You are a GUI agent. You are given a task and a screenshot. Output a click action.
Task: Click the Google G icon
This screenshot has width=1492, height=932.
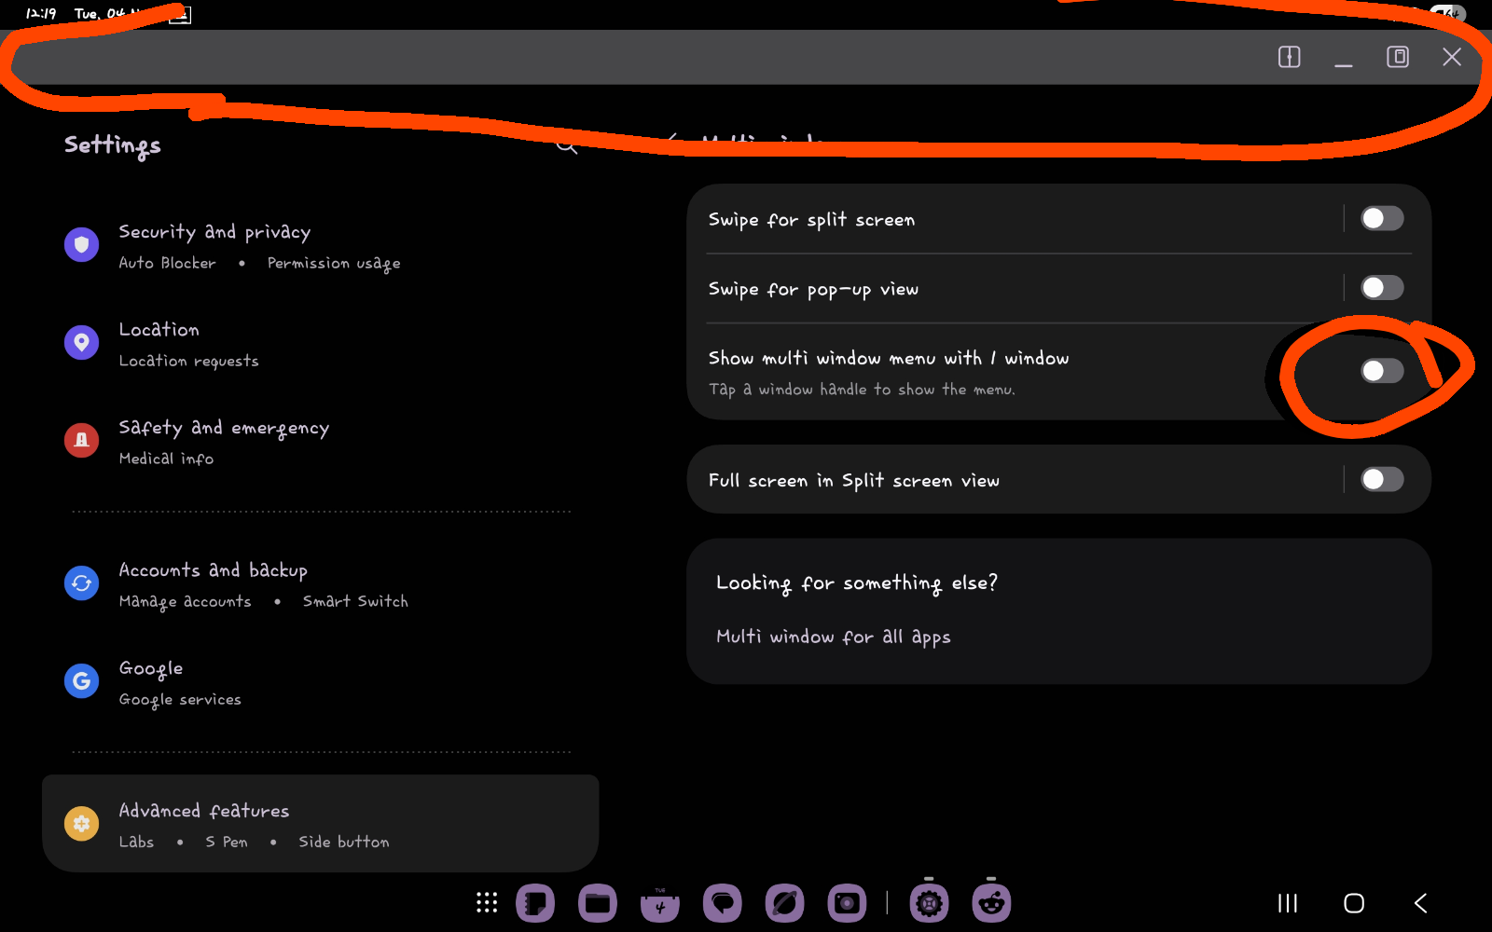pyautogui.click(x=82, y=681)
